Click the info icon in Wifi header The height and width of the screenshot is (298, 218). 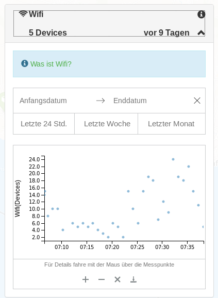click(x=201, y=14)
